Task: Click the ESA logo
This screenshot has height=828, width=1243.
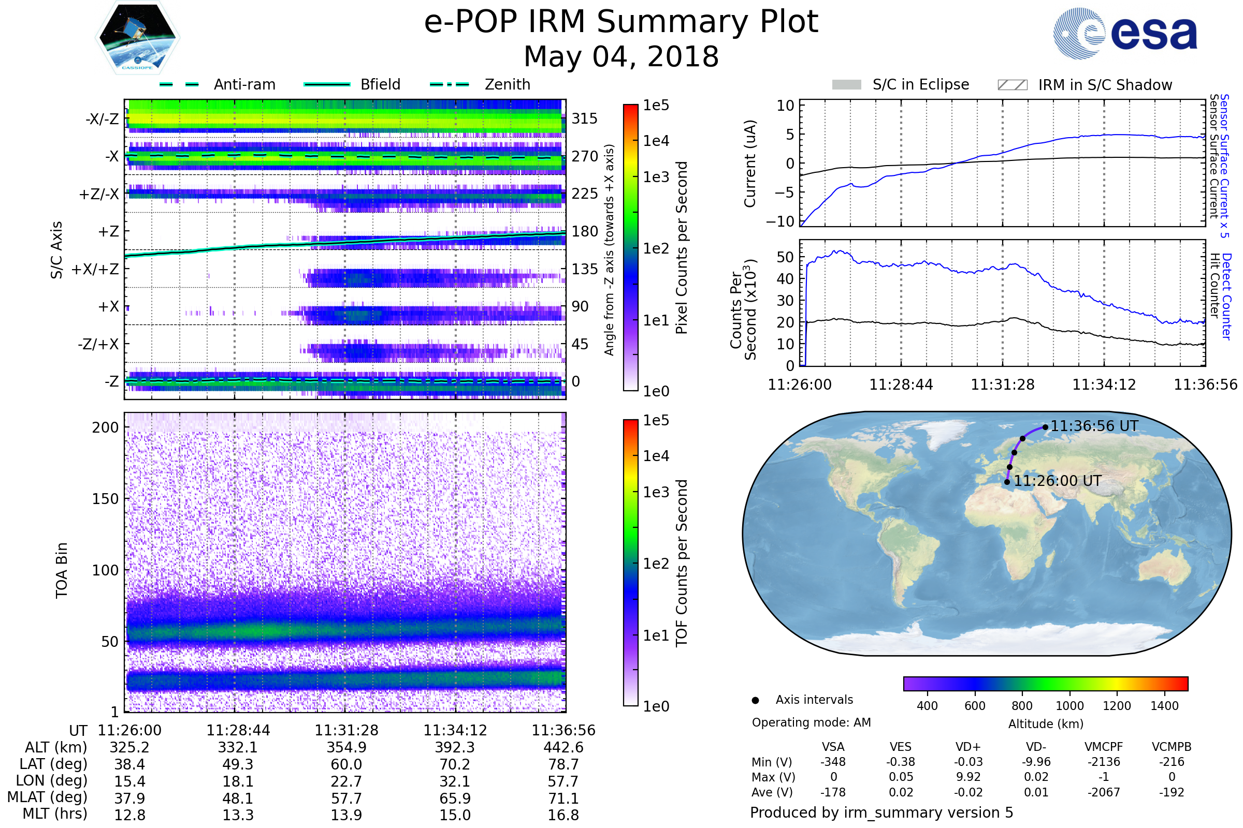Action: [x=1124, y=34]
